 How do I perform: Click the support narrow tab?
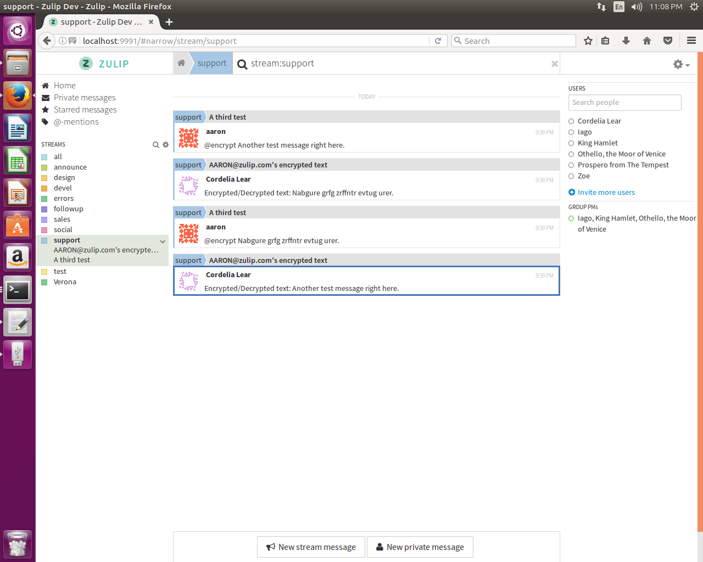point(212,63)
